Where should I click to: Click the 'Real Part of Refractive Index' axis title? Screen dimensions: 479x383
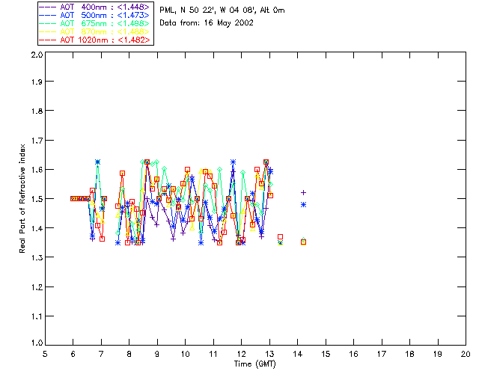(x=24, y=197)
